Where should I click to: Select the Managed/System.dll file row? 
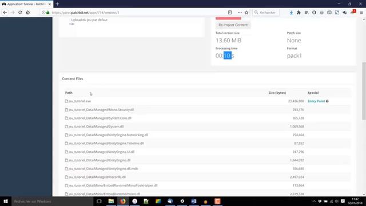pos(208,126)
